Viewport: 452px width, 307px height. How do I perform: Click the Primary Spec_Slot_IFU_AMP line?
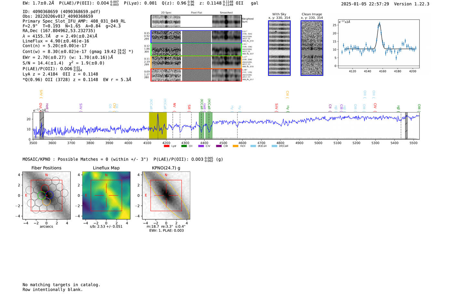click(74, 21)
